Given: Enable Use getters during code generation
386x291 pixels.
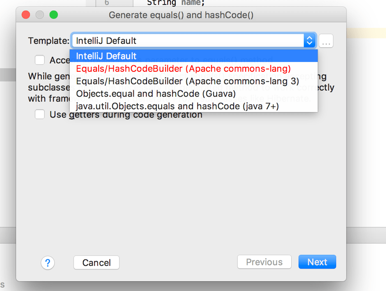Looking at the screenshot, I should point(40,115).
